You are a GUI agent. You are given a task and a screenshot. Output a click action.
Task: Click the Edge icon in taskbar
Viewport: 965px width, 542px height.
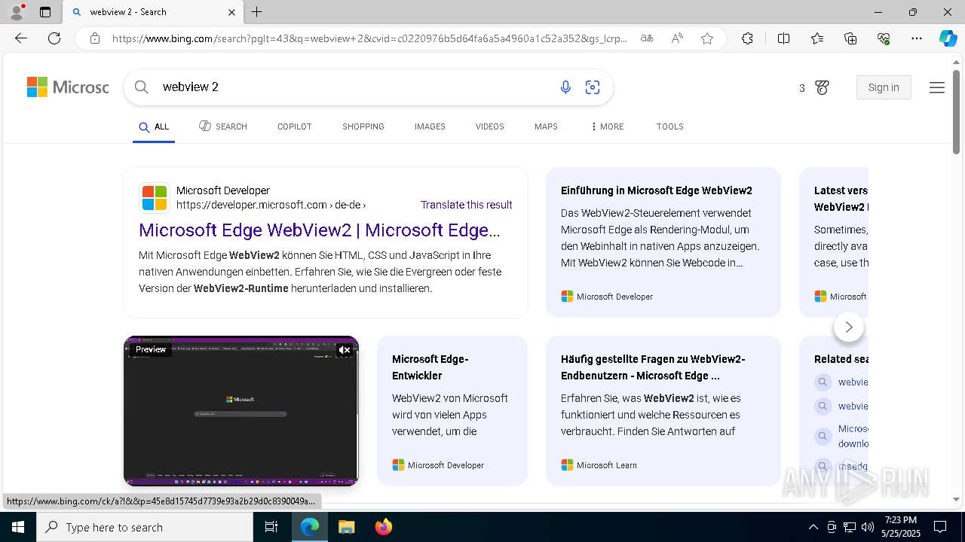click(x=310, y=527)
